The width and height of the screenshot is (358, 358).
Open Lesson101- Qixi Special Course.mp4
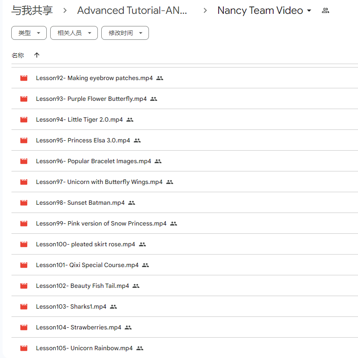87,265
